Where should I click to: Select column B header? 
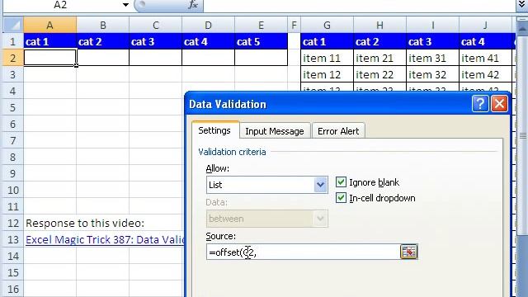click(x=102, y=26)
